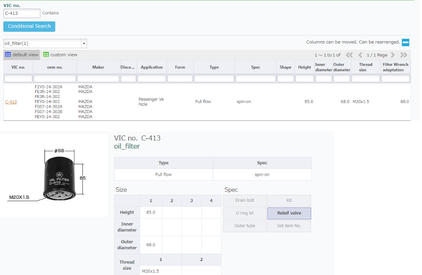Click the Type column filter box
Viewport: 422px width, 275px height.
click(x=214, y=79)
